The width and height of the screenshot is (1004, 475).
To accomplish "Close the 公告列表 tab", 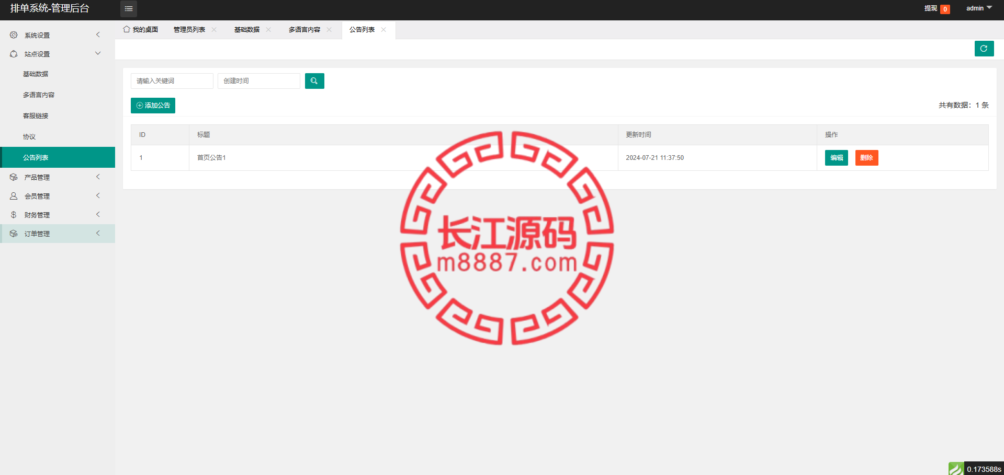I will 383,30.
